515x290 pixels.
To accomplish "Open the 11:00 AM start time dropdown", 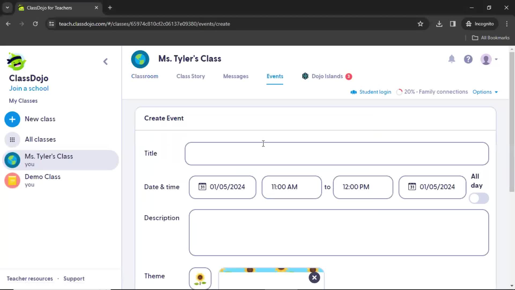I will click(292, 187).
